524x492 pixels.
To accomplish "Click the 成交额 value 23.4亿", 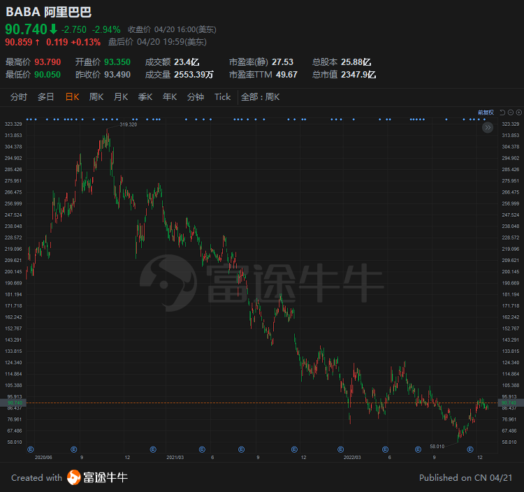I will pos(187,62).
